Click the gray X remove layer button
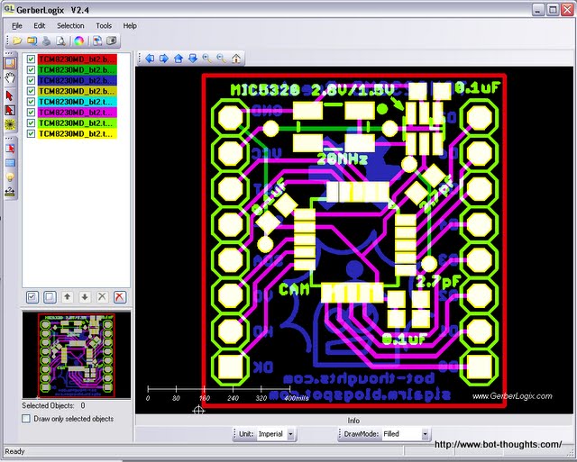Image resolution: width=577 pixels, height=462 pixels. (102, 297)
